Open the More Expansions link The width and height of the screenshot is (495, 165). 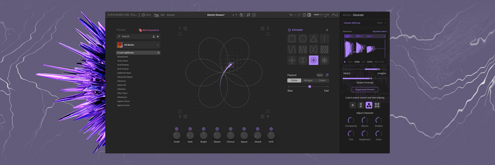click(x=149, y=30)
